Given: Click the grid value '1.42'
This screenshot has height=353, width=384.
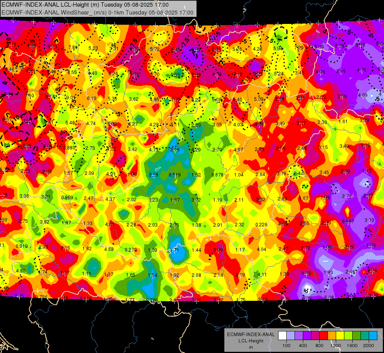Looking at the screenshot, I should (367, 171).
